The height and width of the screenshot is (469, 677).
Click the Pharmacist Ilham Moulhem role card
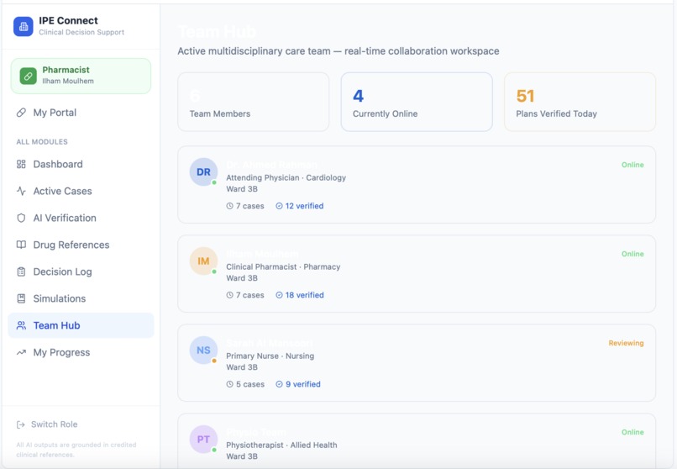81,76
